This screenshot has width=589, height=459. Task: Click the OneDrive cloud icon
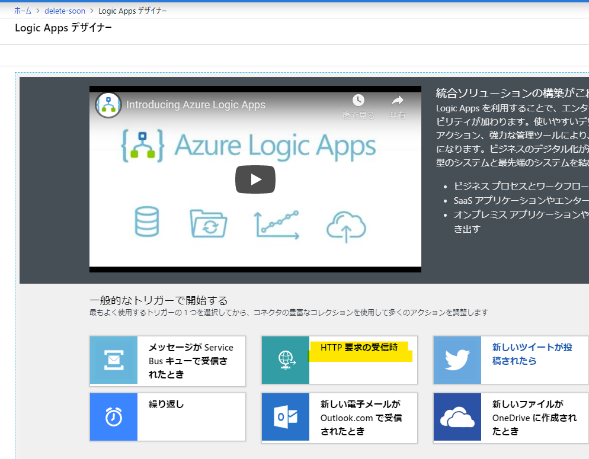pos(457,416)
